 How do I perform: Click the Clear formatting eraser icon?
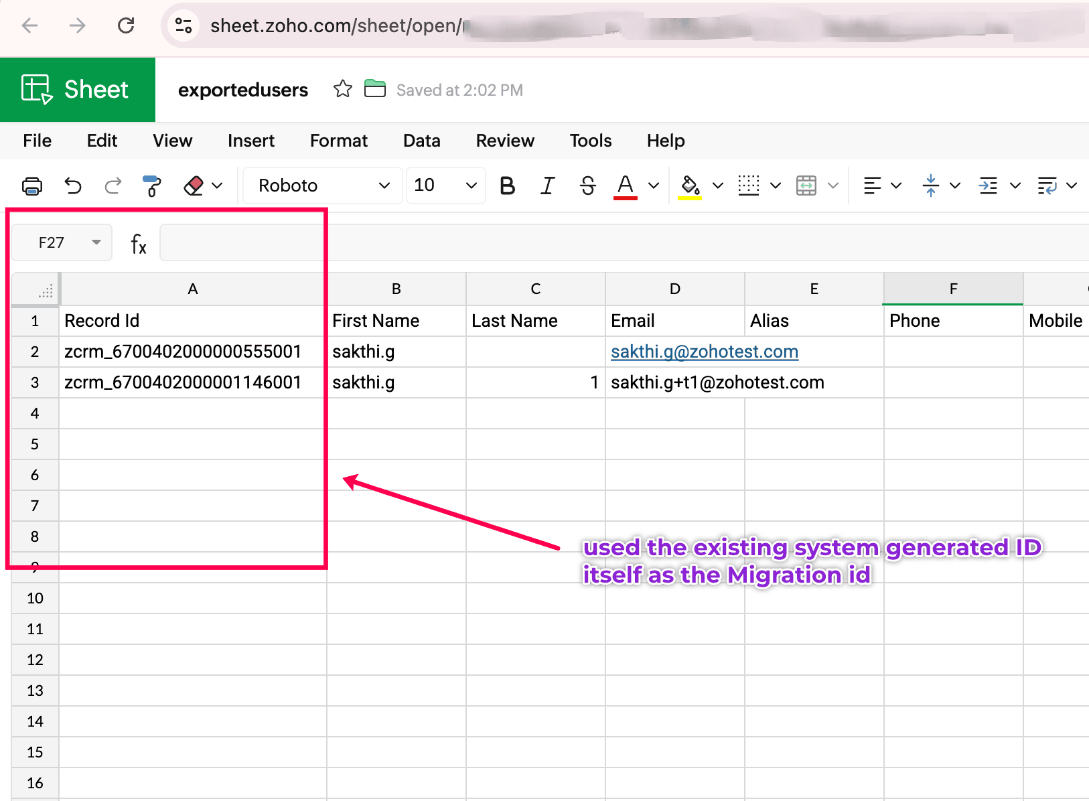click(x=194, y=186)
